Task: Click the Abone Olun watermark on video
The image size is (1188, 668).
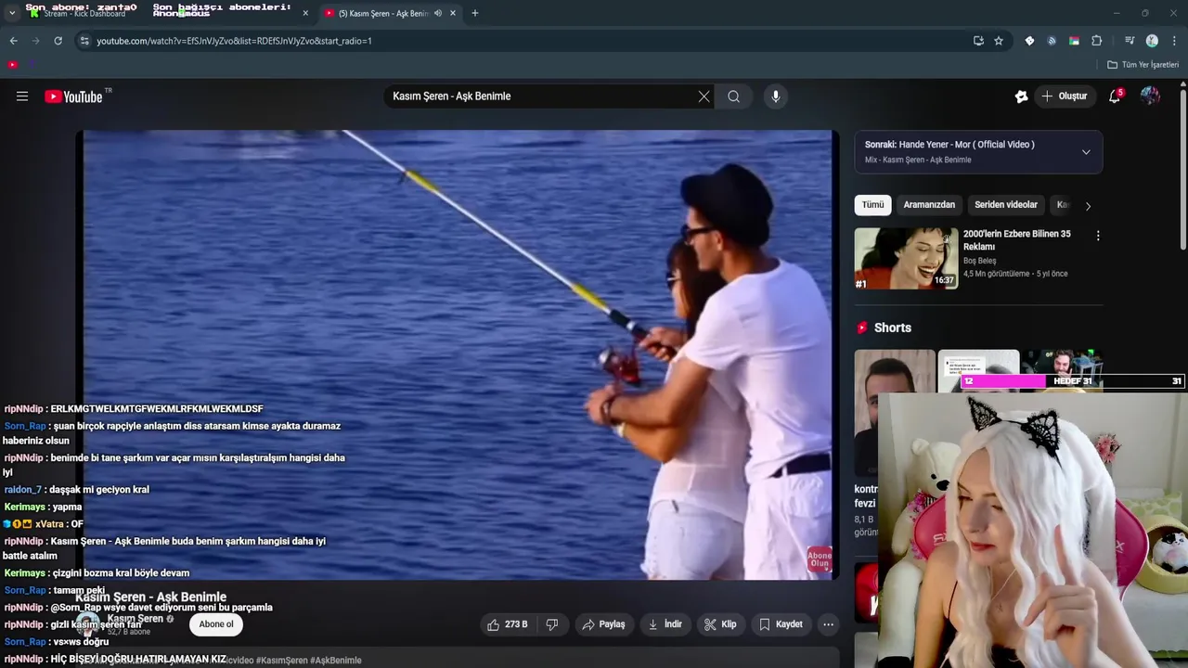Action: (820, 559)
